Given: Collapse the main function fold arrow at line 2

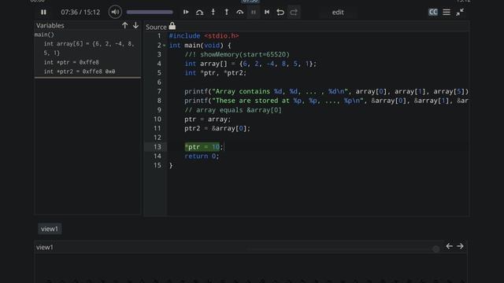Looking at the screenshot, I should pos(165,46).
